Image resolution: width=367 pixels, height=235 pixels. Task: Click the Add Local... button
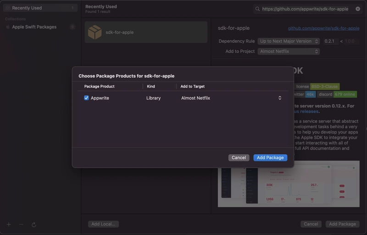[103, 224]
